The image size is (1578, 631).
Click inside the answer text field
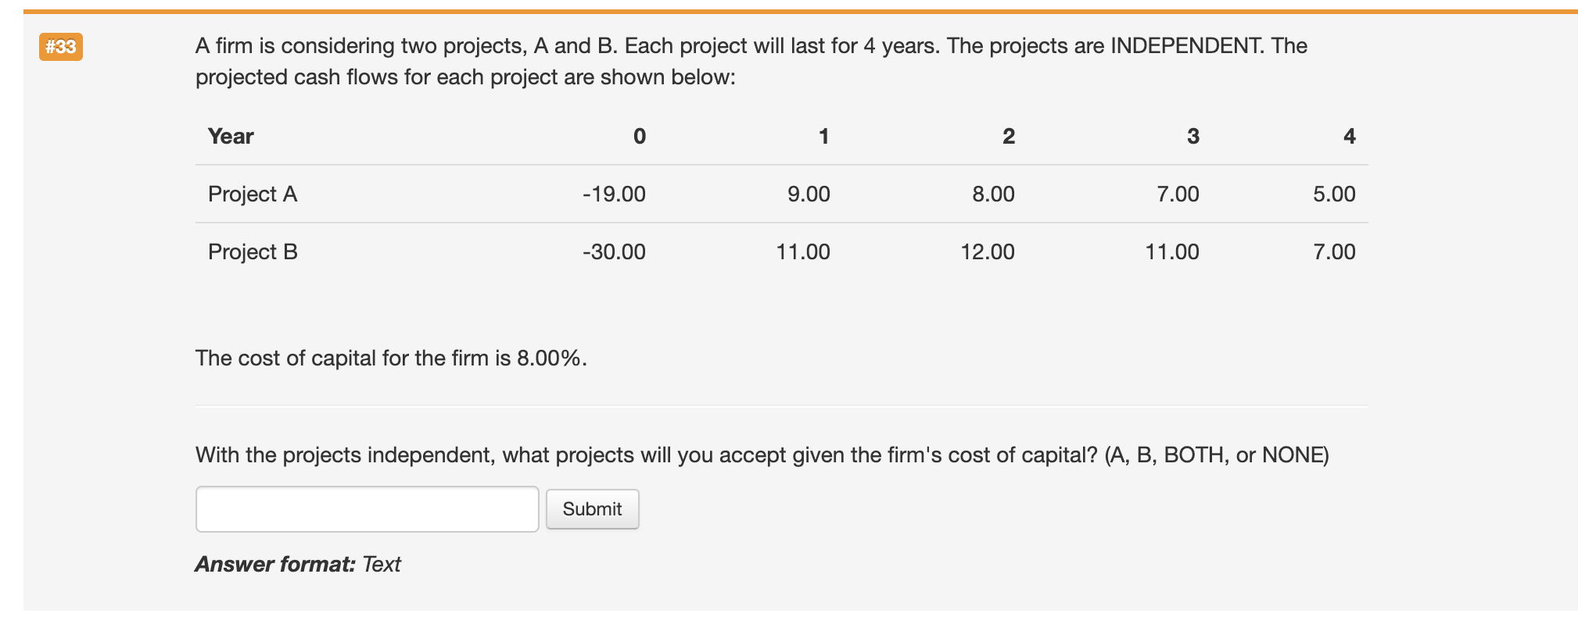[x=366, y=508]
